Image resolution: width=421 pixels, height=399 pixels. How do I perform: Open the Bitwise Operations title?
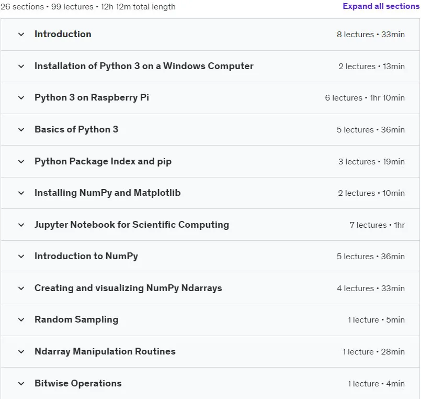click(x=78, y=383)
